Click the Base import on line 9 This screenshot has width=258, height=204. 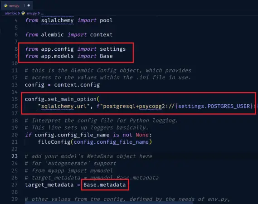(106, 56)
